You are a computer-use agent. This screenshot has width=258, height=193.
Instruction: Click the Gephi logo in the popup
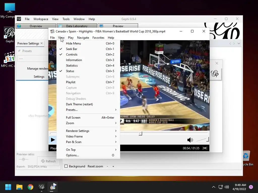(215, 73)
